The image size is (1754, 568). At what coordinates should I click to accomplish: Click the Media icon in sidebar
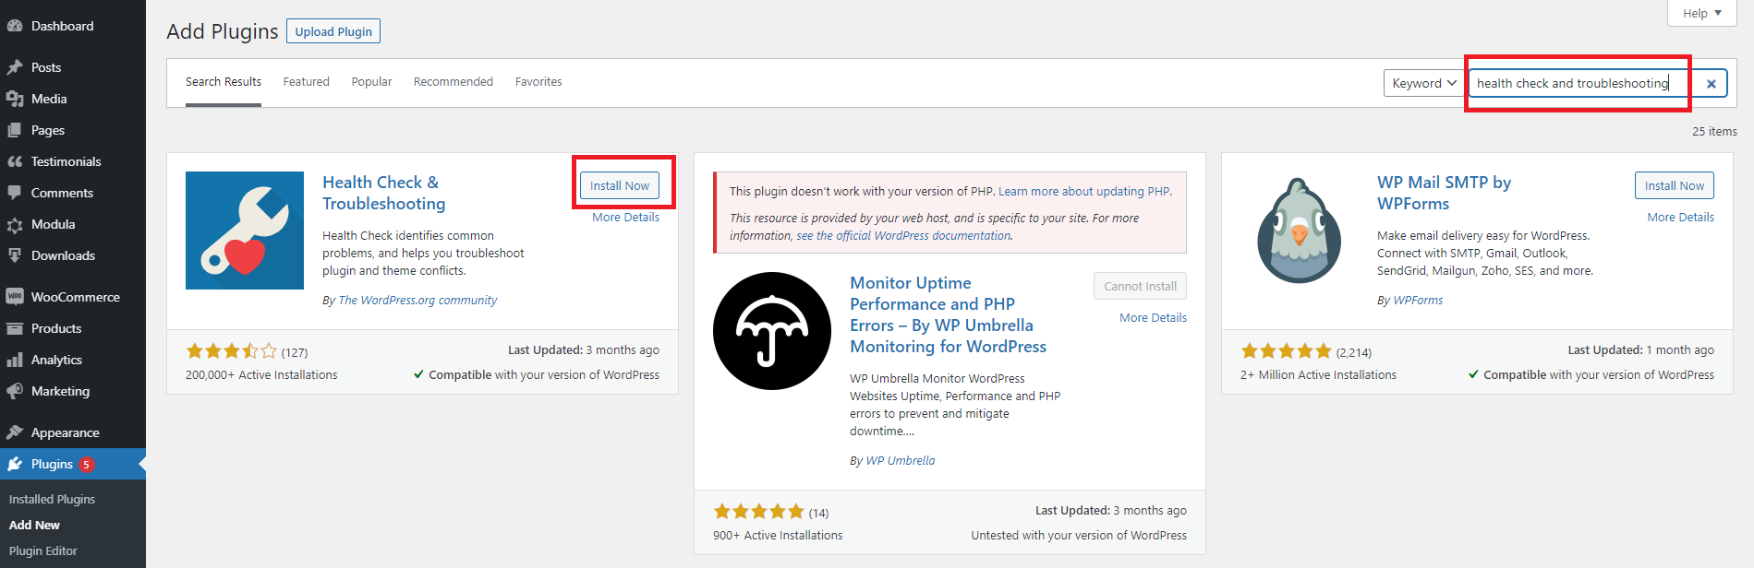15,99
